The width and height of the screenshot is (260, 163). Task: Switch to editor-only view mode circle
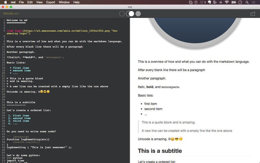(x=122, y=14)
